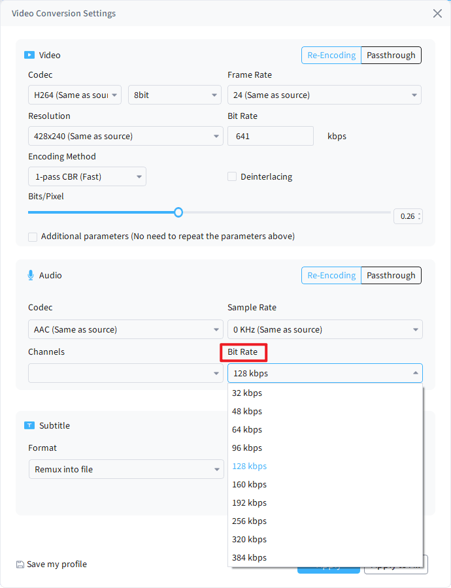The height and width of the screenshot is (588, 451).
Task: Click the Video section play icon
Action: point(29,55)
